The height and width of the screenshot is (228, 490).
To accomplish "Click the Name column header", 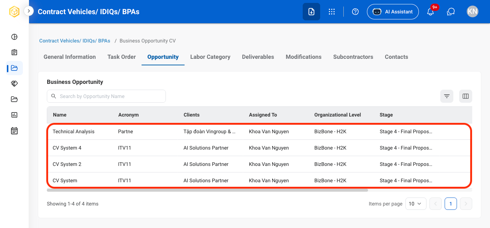I will pyautogui.click(x=60, y=115).
